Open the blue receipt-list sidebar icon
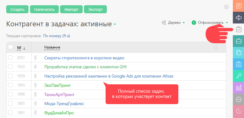The image size is (244, 118). click(238, 65)
